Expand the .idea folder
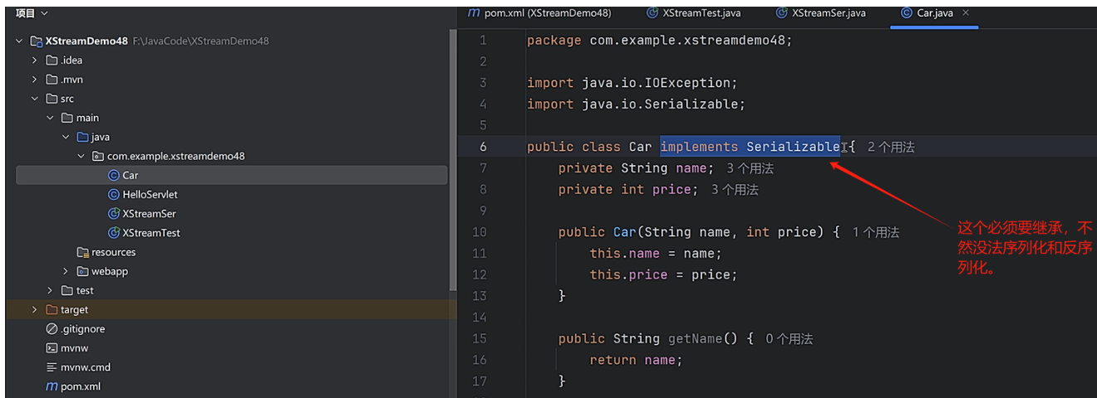Image resolution: width=1097 pixels, height=398 pixels. coord(34,60)
